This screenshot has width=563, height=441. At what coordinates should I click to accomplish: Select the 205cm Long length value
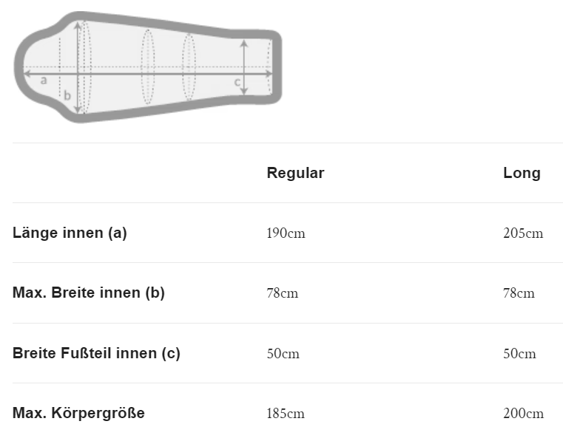pos(522,233)
